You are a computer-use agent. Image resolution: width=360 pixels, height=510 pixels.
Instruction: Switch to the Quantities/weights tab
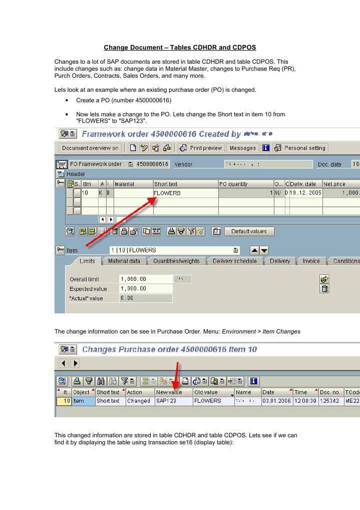[176, 261]
